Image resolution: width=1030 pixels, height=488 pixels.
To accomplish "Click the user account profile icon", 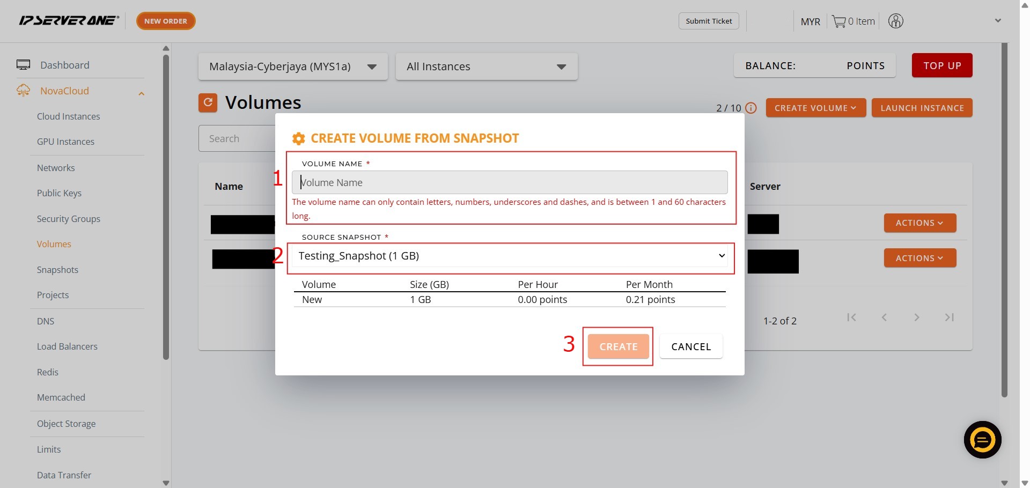I will point(895,21).
